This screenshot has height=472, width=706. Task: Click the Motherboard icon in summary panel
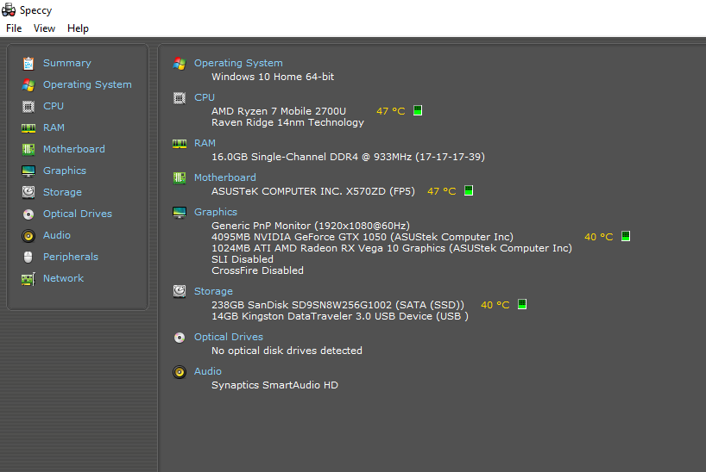180,178
